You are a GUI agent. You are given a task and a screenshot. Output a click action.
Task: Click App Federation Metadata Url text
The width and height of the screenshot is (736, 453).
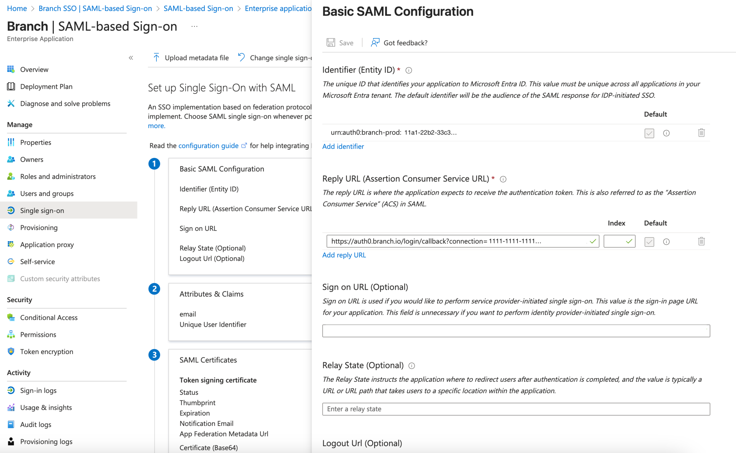224,434
